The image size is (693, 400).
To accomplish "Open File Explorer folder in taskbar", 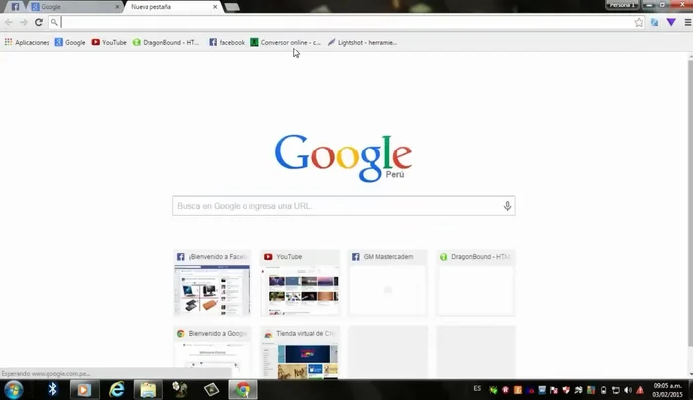I will click(148, 389).
